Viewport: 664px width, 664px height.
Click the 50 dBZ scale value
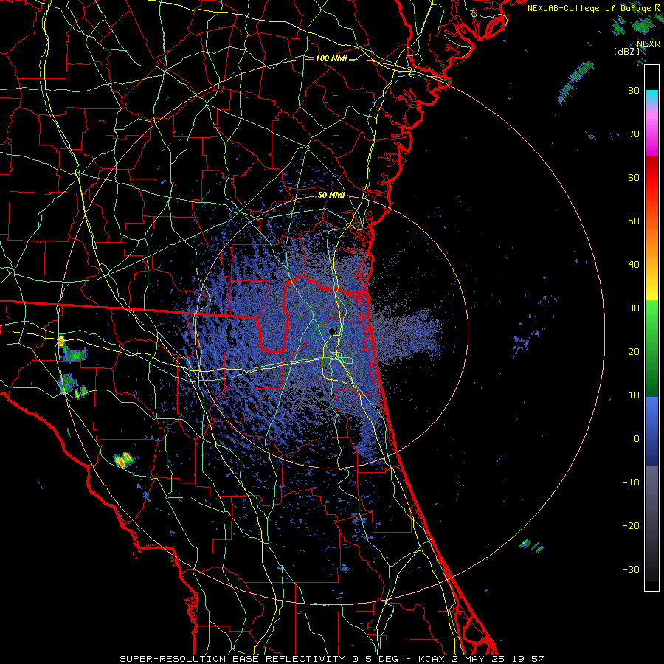634,221
